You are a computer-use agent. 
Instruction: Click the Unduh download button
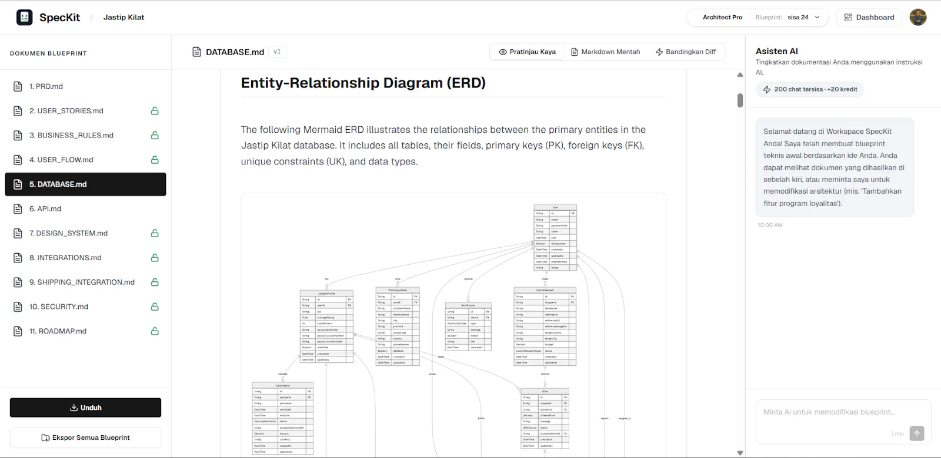[x=85, y=408]
